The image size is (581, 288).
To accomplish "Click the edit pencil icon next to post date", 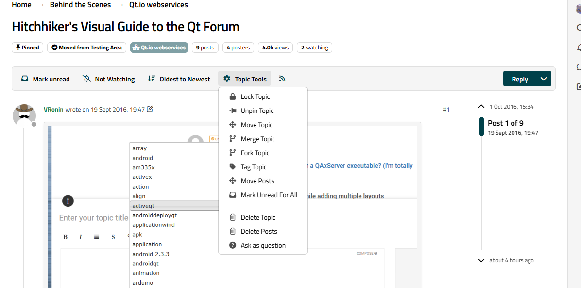I will 150,109.
